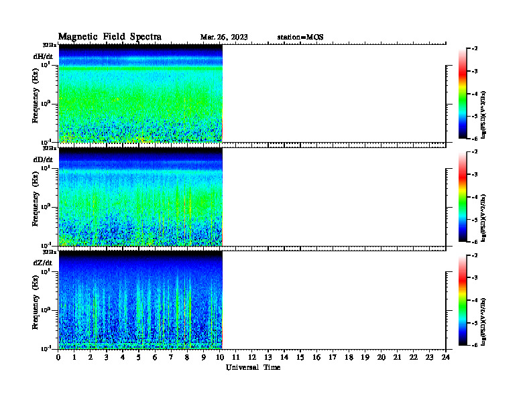The height and width of the screenshot is (410, 531).
Task: Click hour 5 on the Universal Time axis
Action: 139,358
